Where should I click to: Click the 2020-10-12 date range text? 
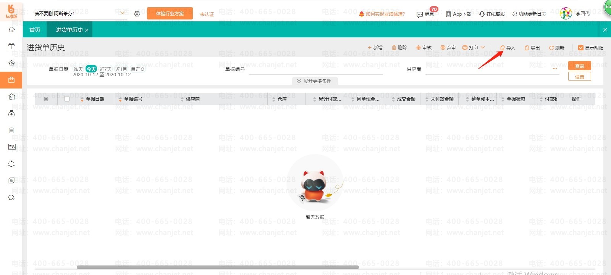102,75
